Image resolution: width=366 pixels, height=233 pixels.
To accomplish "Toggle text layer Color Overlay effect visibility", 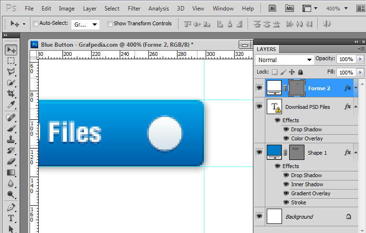I will [x=286, y=138].
